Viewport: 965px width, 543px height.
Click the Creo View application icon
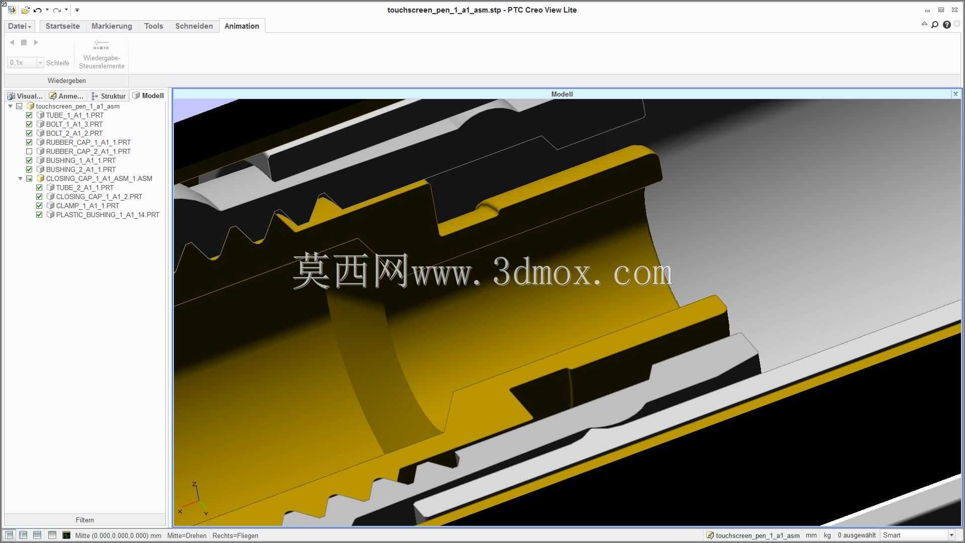click(12, 10)
